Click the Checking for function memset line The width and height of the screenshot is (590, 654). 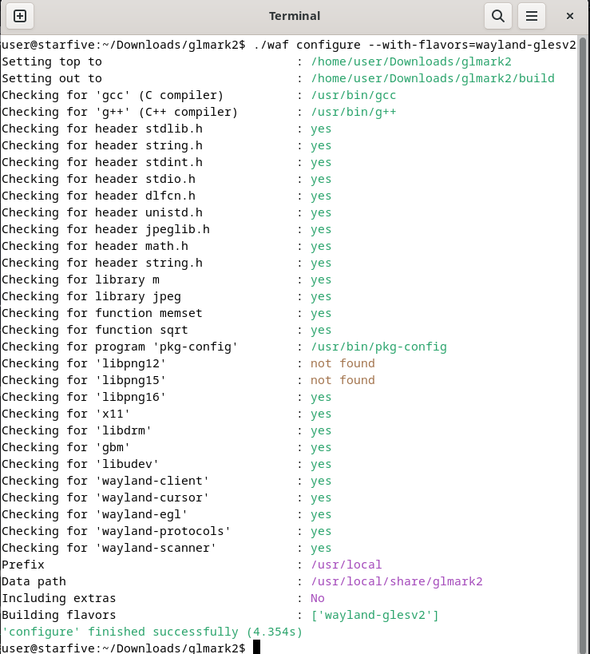point(167,313)
